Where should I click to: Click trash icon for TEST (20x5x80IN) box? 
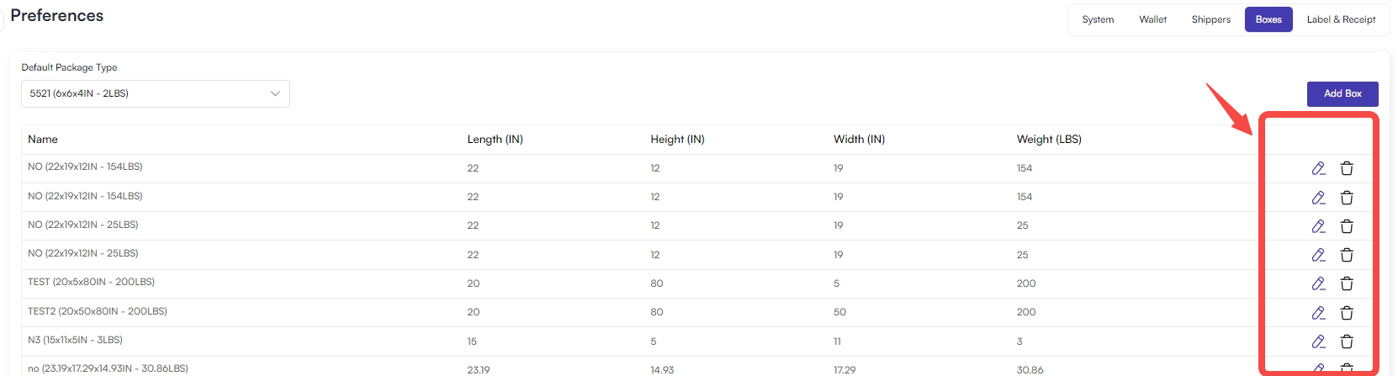click(1347, 283)
